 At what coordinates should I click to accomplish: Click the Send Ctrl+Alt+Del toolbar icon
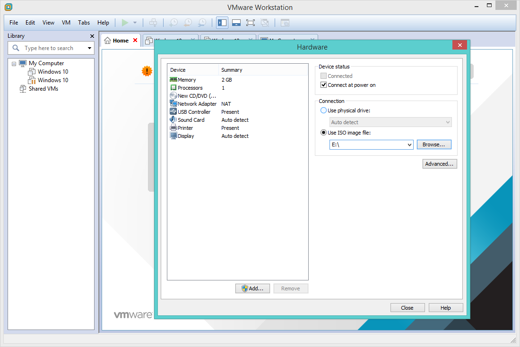[x=153, y=23]
